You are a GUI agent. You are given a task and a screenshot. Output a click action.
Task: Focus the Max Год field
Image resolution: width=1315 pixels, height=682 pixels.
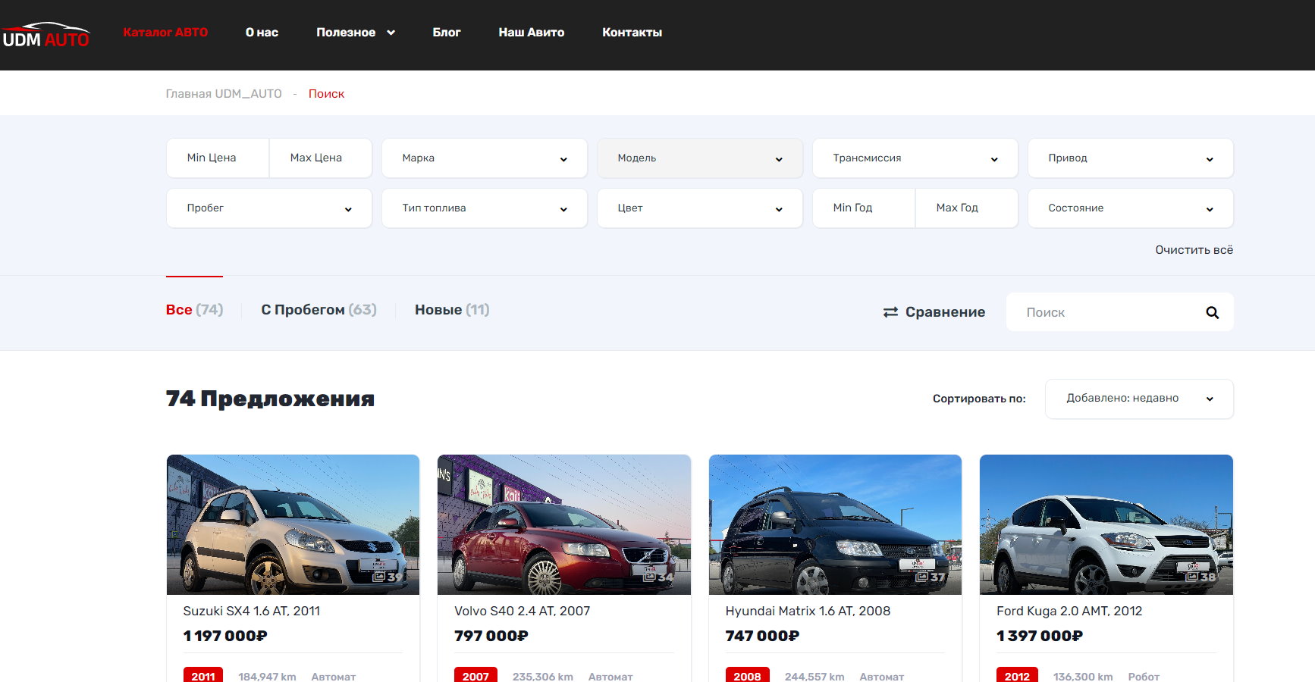(x=966, y=208)
